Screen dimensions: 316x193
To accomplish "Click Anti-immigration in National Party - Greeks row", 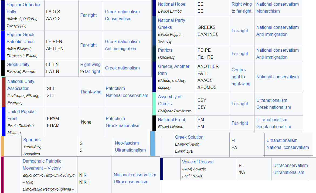I will (272, 34).
